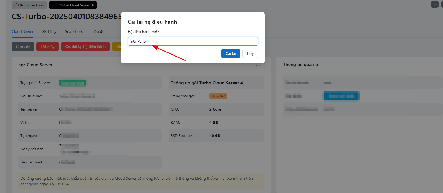Cancel the dialog with the Huỷ button
The image size is (443, 193).
[x=250, y=53]
